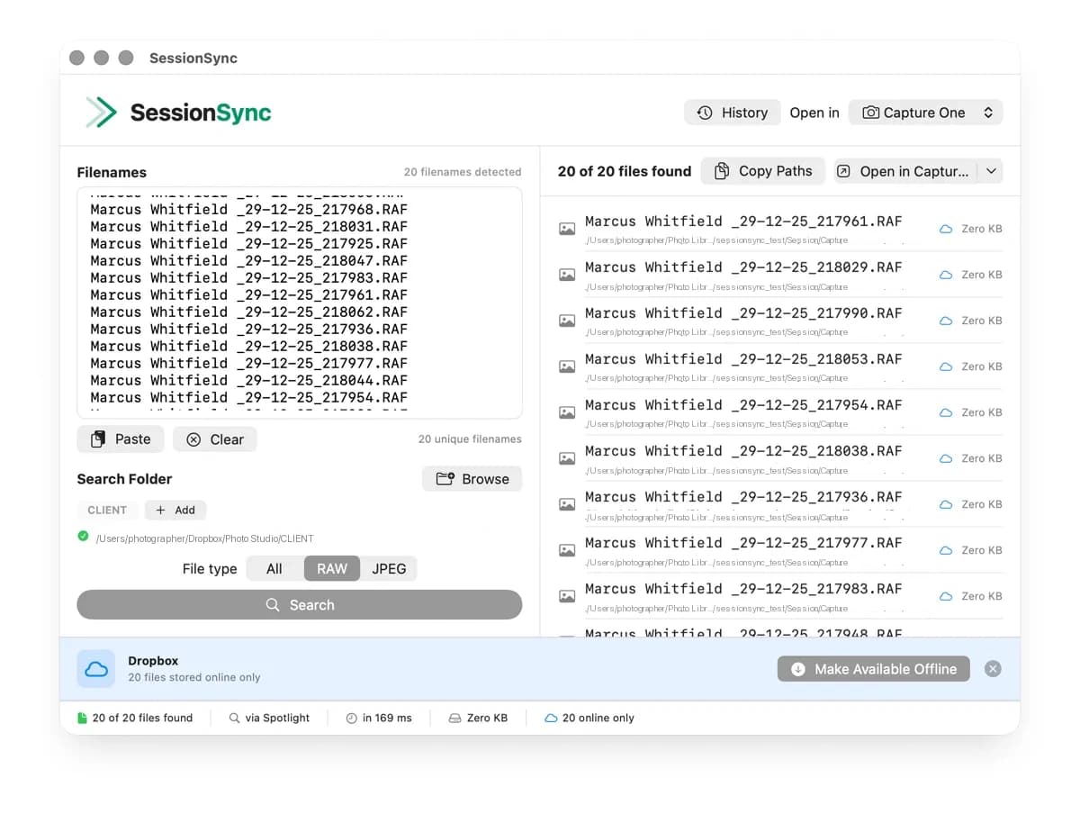Select All in the file type selector
The width and height of the screenshot is (1080, 814).
pyautogui.click(x=274, y=568)
